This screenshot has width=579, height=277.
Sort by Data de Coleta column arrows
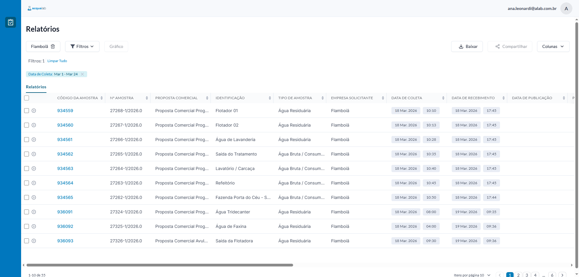[443, 98]
